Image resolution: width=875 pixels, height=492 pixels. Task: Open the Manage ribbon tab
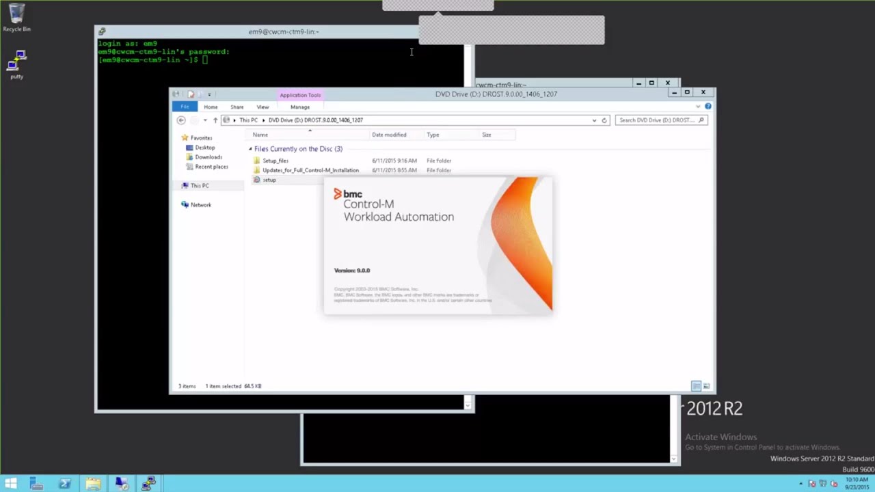point(300,107)
